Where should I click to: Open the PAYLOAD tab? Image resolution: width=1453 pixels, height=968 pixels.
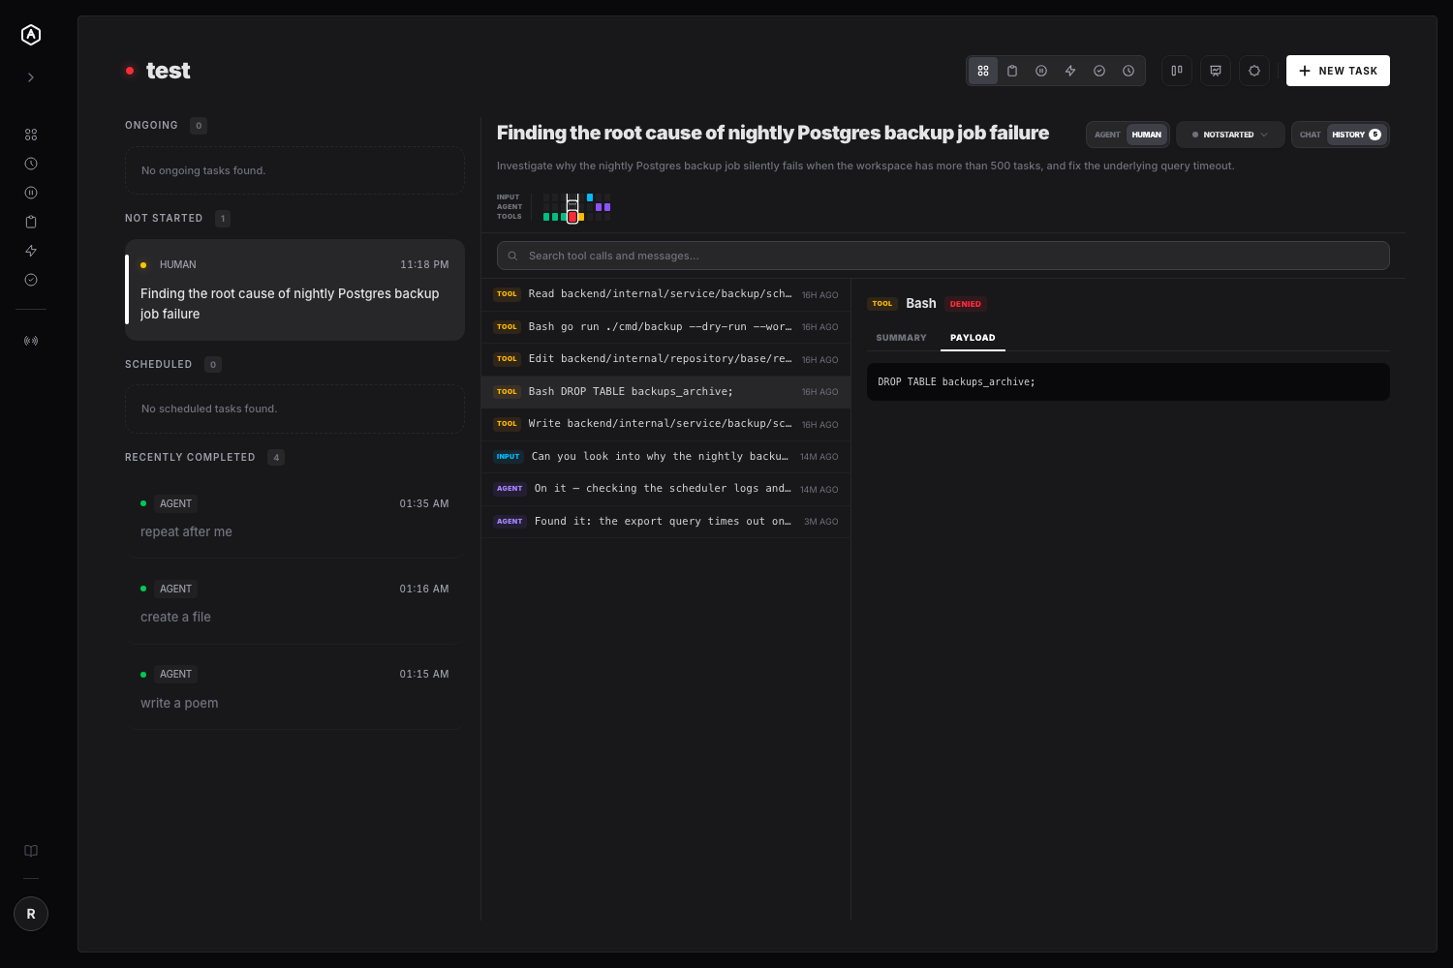click(973, 338)
